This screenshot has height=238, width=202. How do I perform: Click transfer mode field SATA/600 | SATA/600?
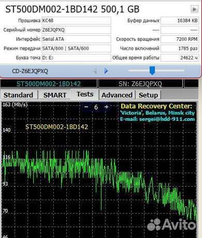pos(76,48)
